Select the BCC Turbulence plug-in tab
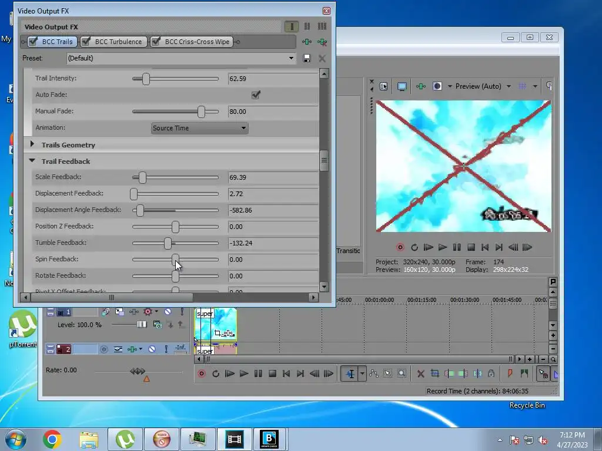The image size is (602, 451). point(114,42)
